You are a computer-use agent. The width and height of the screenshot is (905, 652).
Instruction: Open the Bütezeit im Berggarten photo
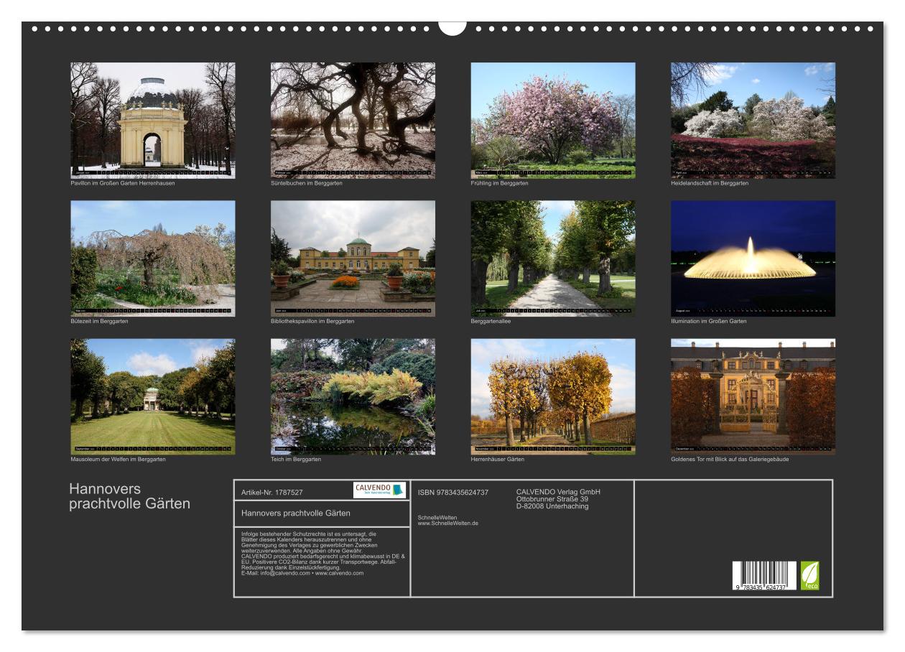click(x=153, y=259)
